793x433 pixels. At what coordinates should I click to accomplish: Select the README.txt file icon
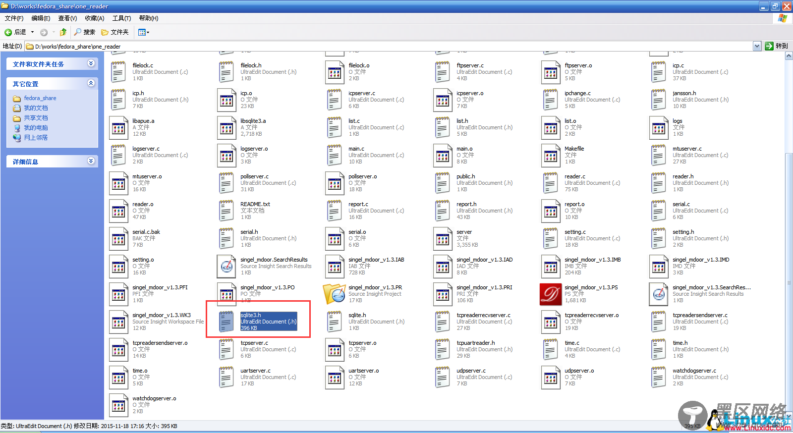point(227,211)
